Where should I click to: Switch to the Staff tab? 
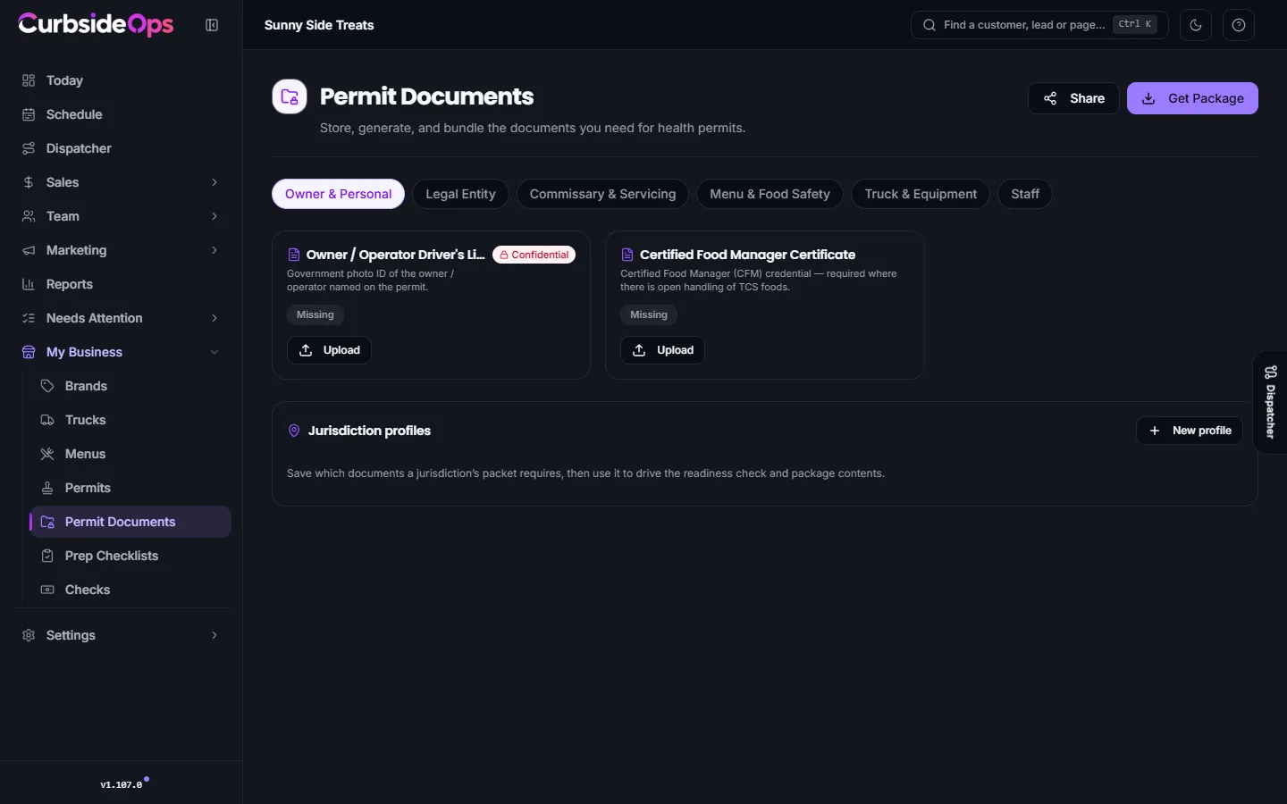[x=1025, y=194]
